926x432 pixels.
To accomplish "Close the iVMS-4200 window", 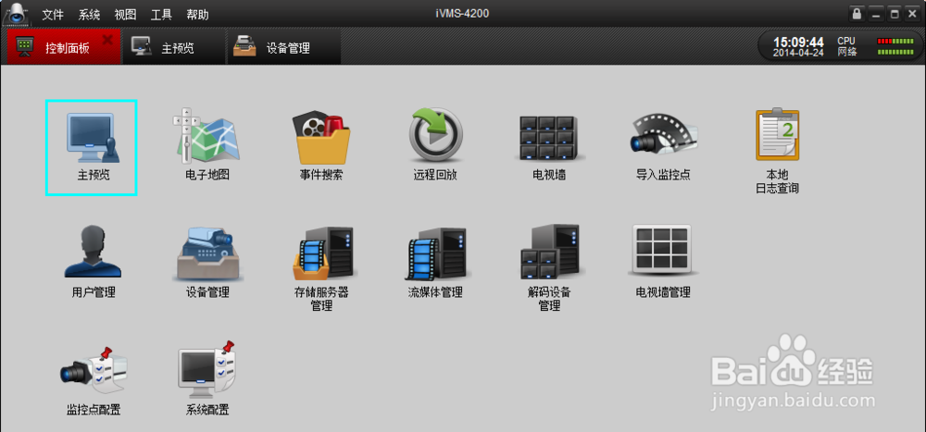I will pyautogui.click(x=910, y=14).
